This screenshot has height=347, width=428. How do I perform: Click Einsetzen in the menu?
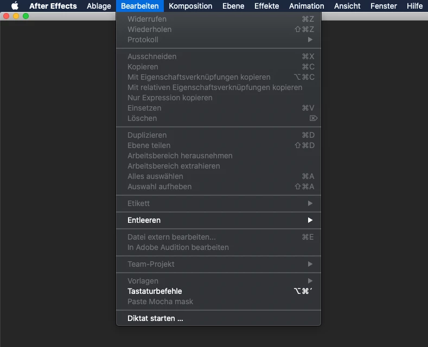[x=219, y=108]
